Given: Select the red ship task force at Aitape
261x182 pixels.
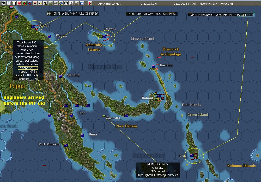Looking at the screenshot, I should point(37,26).
